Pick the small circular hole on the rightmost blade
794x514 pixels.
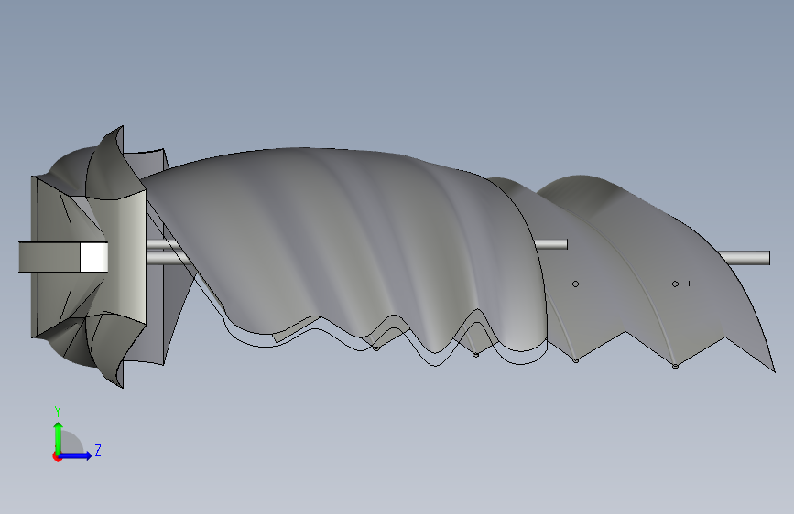675,284
